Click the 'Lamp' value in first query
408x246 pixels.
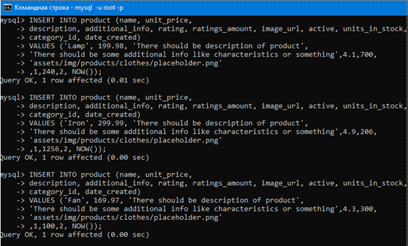(76, 46)
